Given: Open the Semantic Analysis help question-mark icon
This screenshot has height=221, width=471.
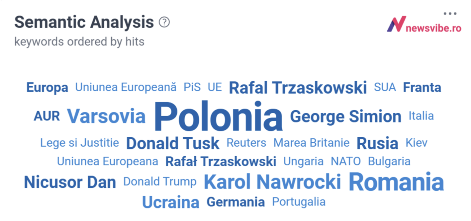Looking at the screenshot, I should [164, 23].
